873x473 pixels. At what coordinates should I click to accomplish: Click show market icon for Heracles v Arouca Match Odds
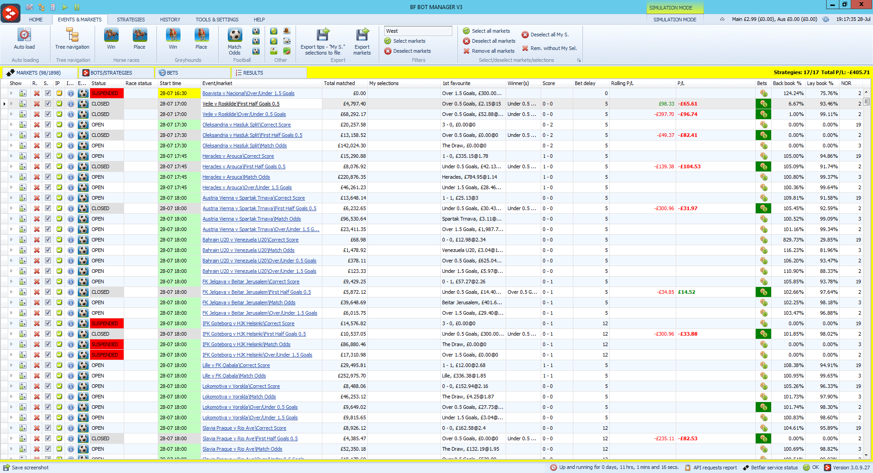[23, 177]
